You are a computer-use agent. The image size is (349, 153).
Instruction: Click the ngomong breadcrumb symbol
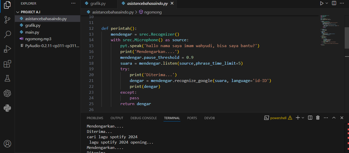153,12
